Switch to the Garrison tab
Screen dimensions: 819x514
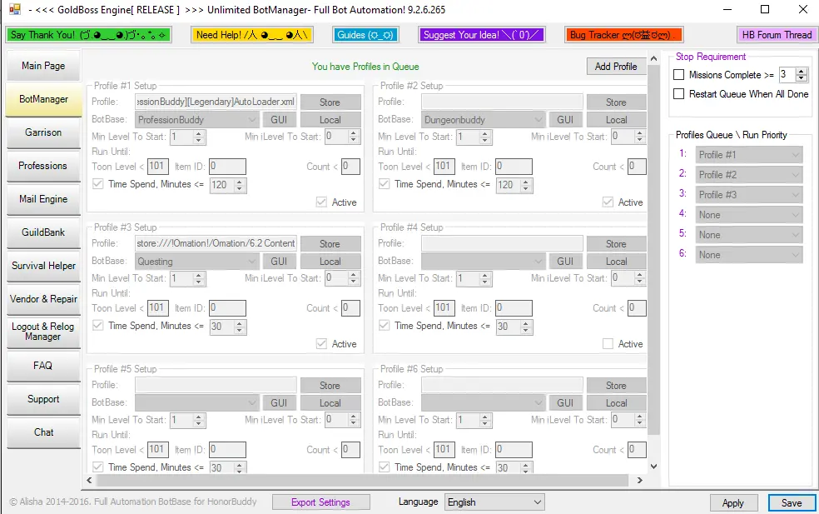click(x=43, y=132)
